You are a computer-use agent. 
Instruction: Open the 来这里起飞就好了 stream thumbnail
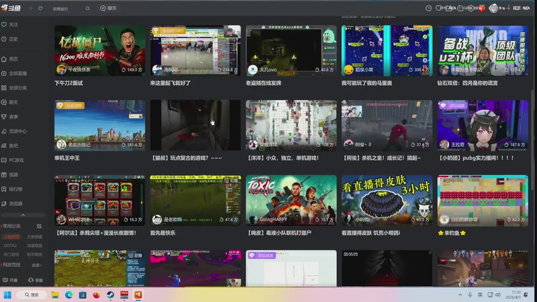pos(195,51)
